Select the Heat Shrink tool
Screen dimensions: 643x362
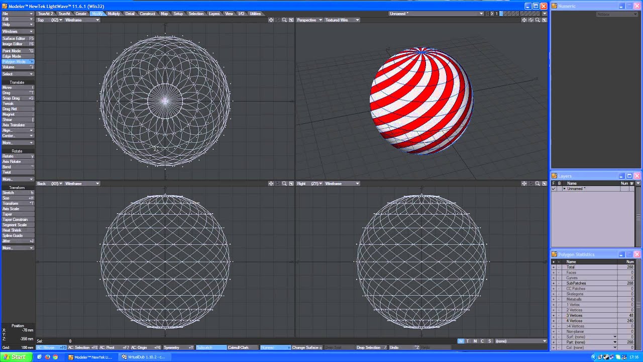click(18, 230)
